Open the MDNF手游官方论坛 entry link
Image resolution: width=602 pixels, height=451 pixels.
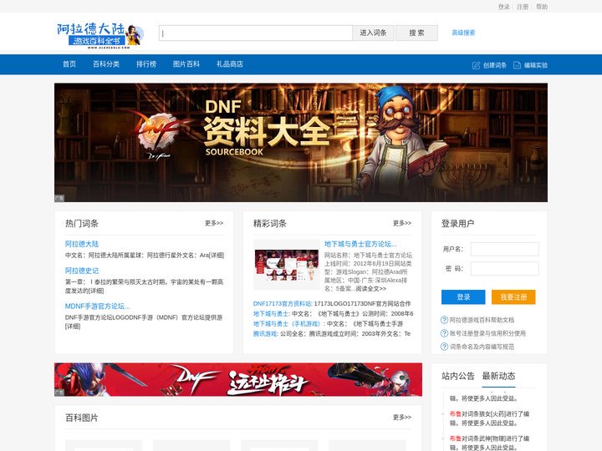click(98, 306)
